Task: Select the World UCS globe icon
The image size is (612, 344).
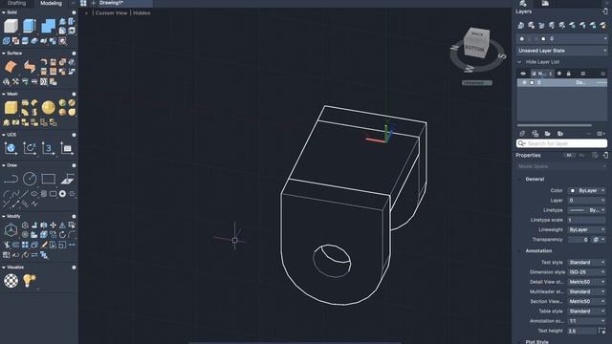Action: pyautogui.click(x=11, y=148)
